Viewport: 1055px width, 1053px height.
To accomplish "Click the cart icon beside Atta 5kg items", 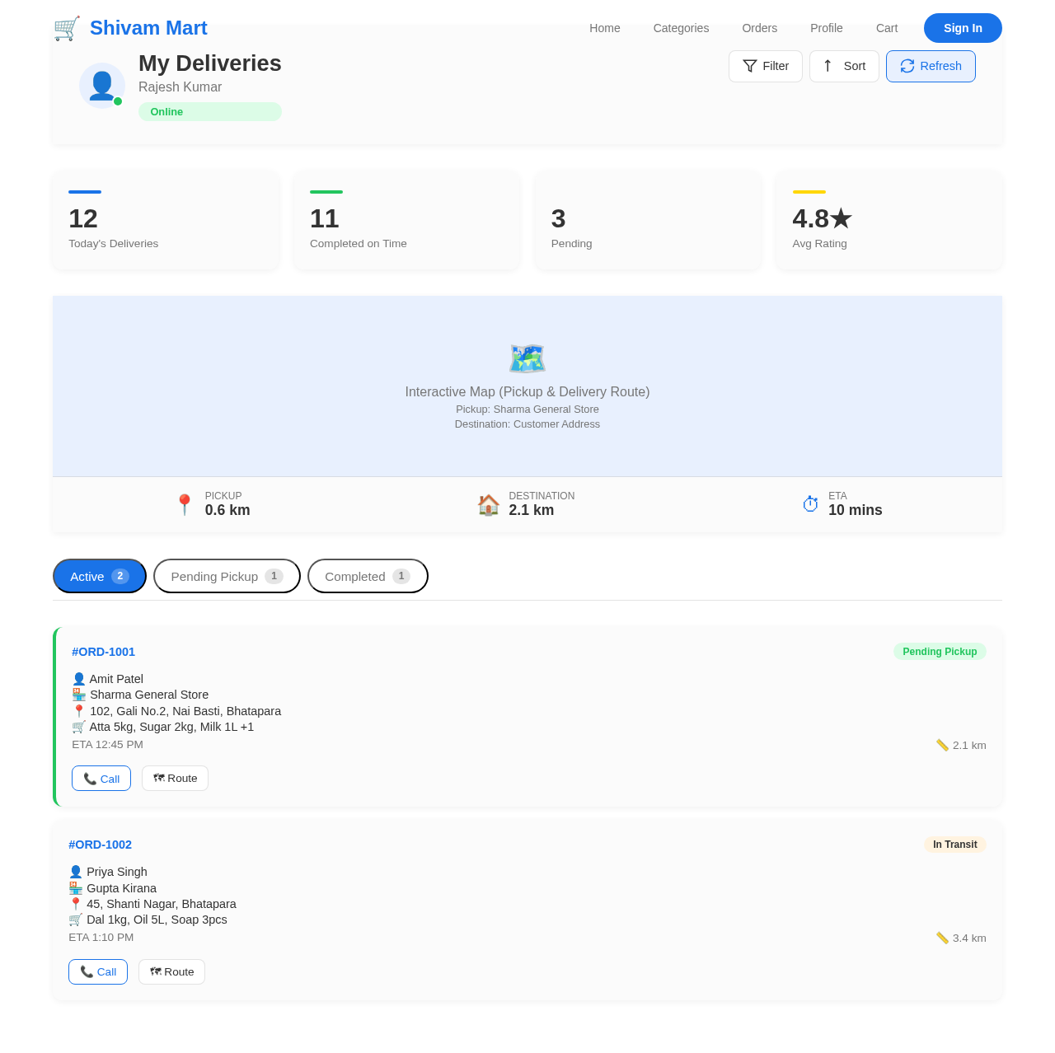I will pyautogui.click(x=79, y=727).
